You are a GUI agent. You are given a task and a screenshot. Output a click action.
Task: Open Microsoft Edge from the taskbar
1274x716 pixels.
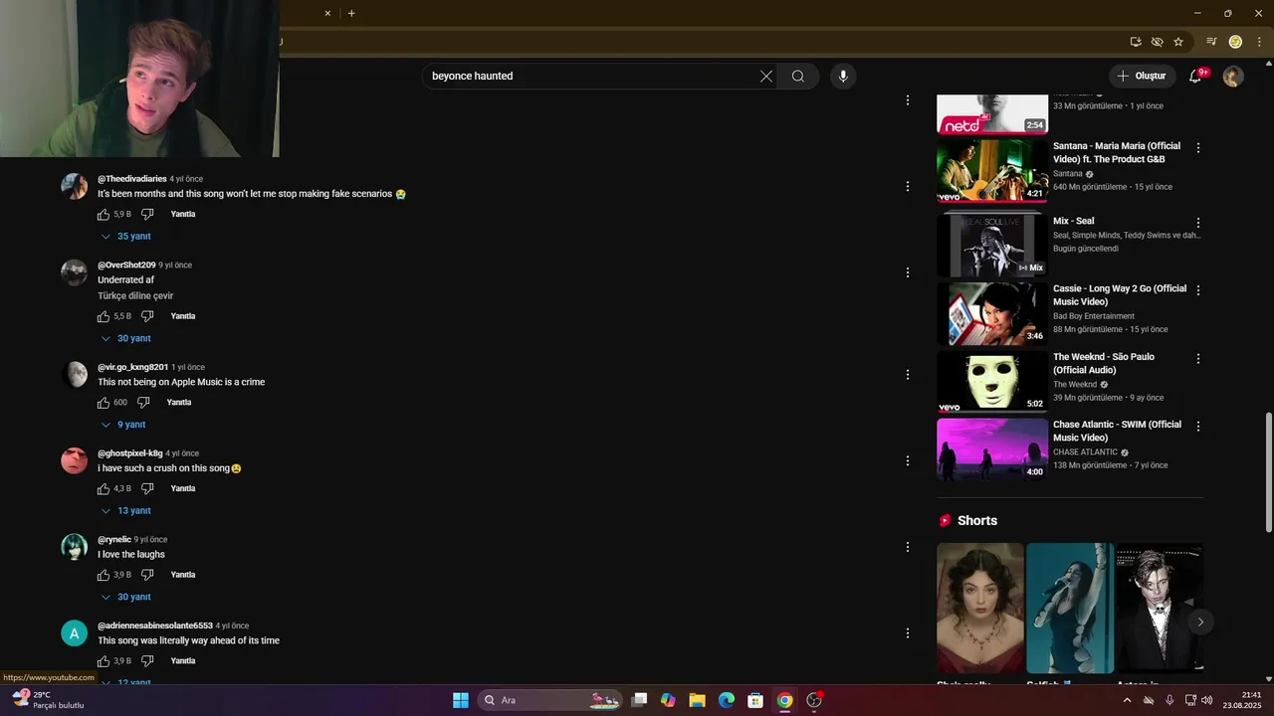pos(727,700)
